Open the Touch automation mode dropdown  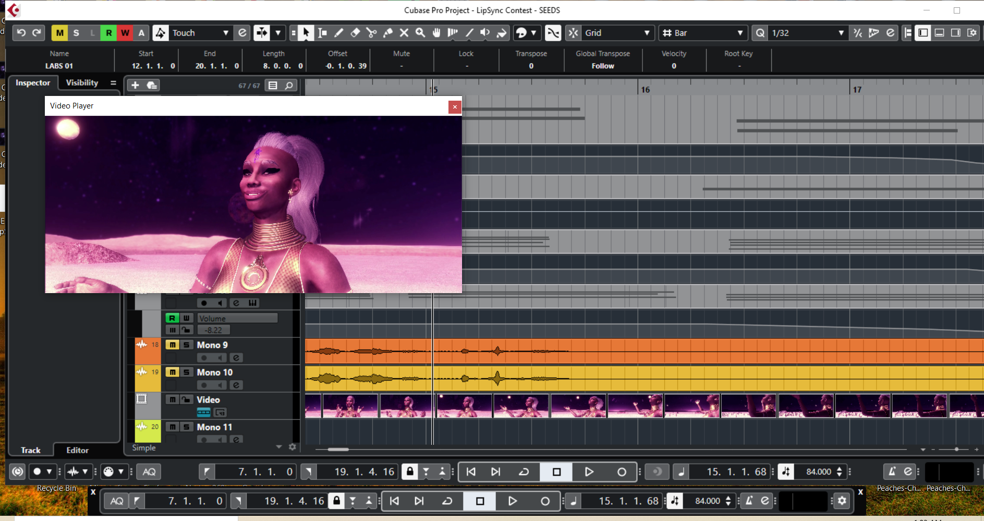200,33
